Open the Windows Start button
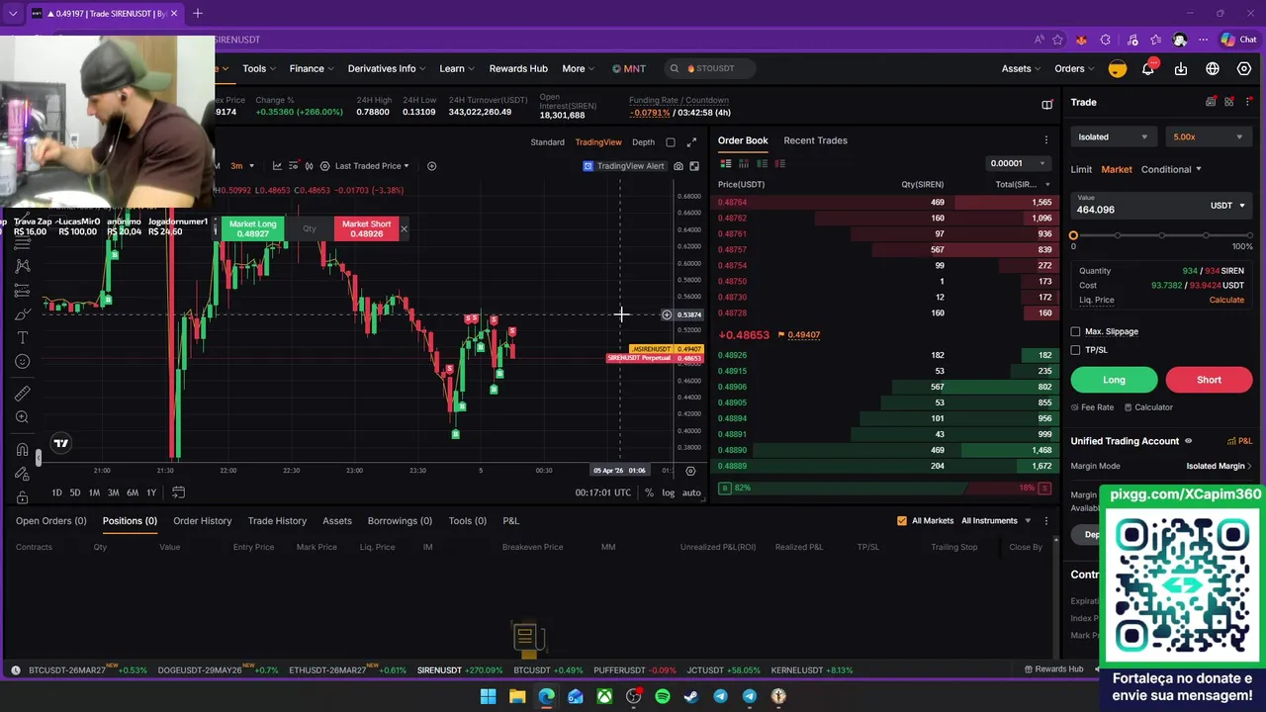The width and height of the screenshot is (1266, 712). (489, 696)
